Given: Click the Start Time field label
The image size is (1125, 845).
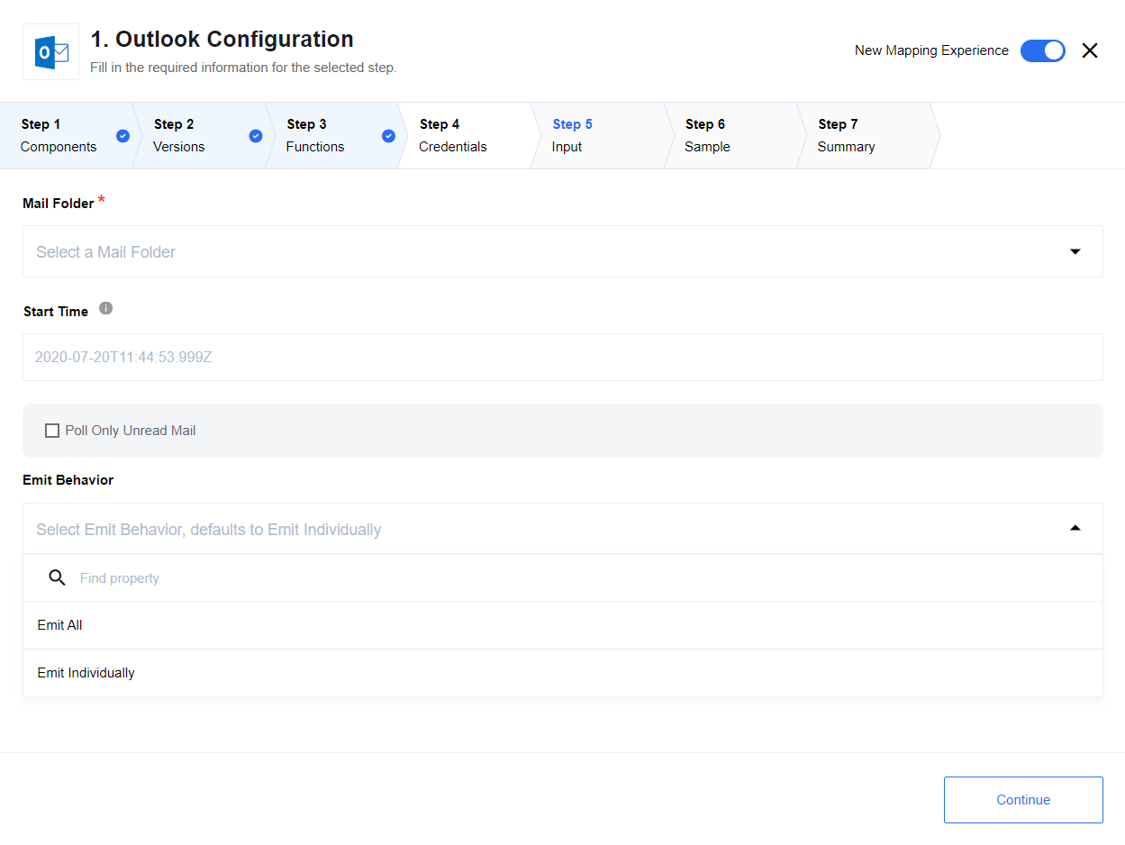Looking at the screenshot, I should tap(56, 312).
